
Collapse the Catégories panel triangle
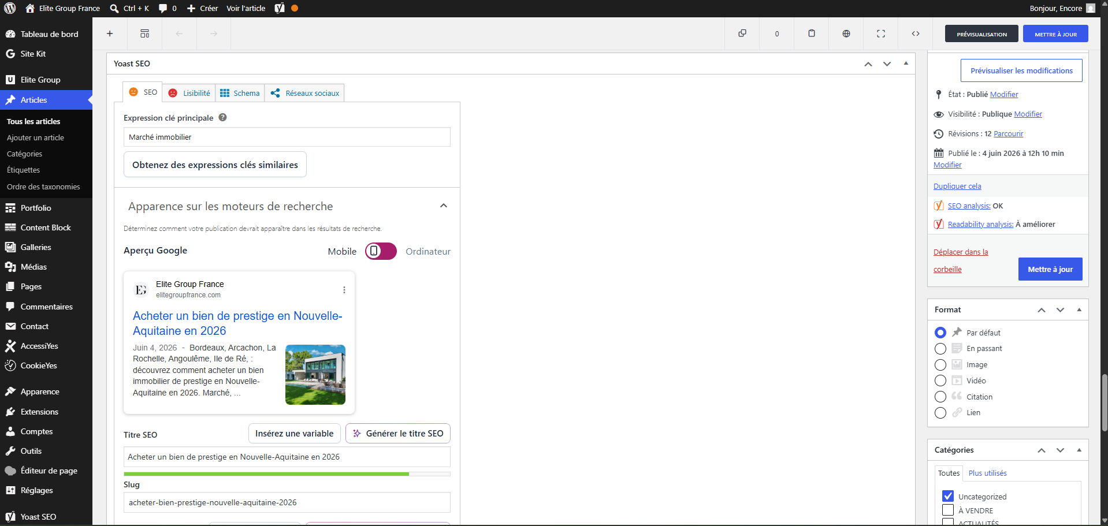pyautogui.click(x=1079, y=450)
